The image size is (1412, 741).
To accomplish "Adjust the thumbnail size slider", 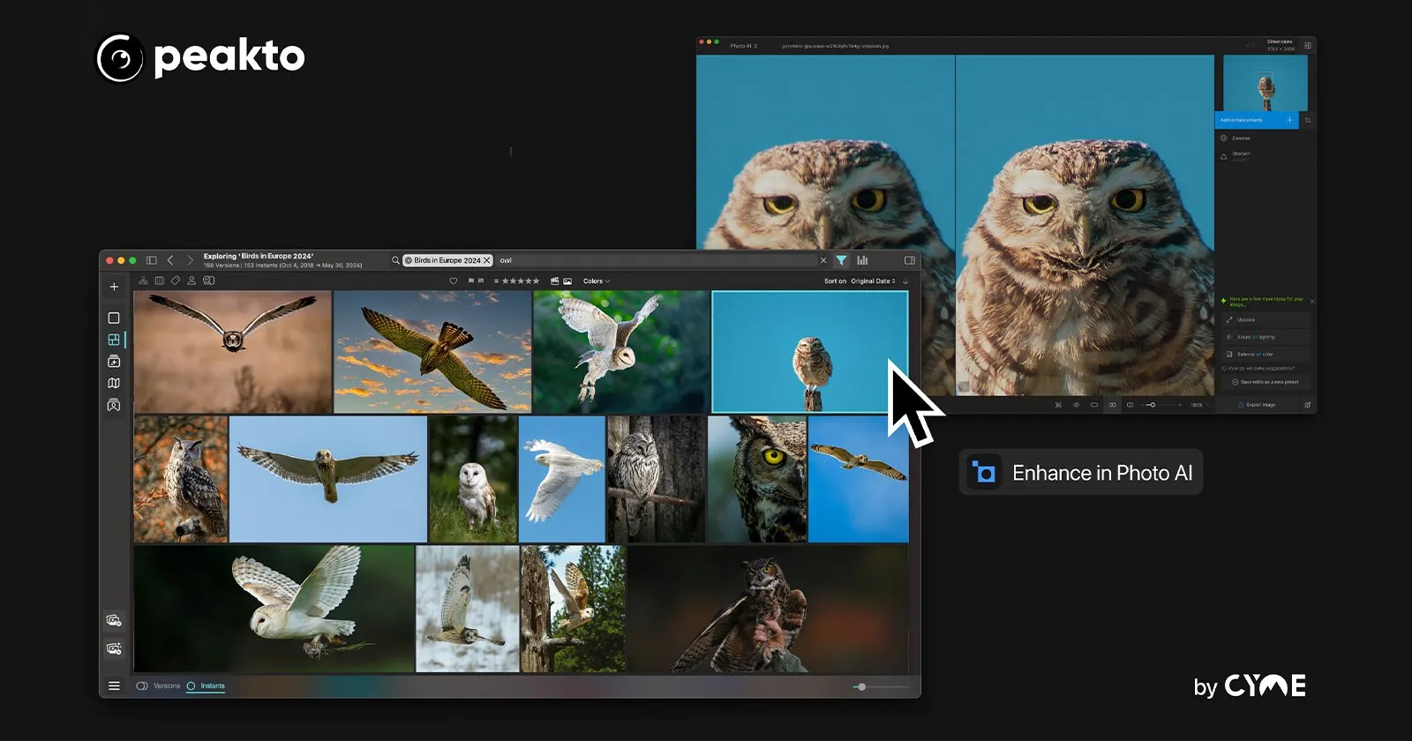I will [861, 687].
